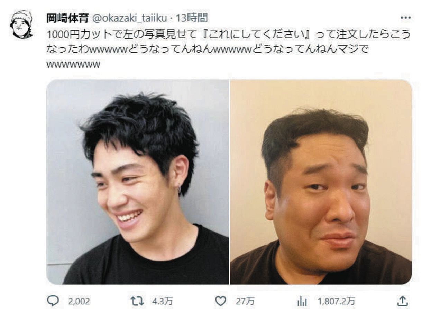Open the 13時間 timestamp link
The width and height of the screenshot is (422, 314).
[192, 18]
